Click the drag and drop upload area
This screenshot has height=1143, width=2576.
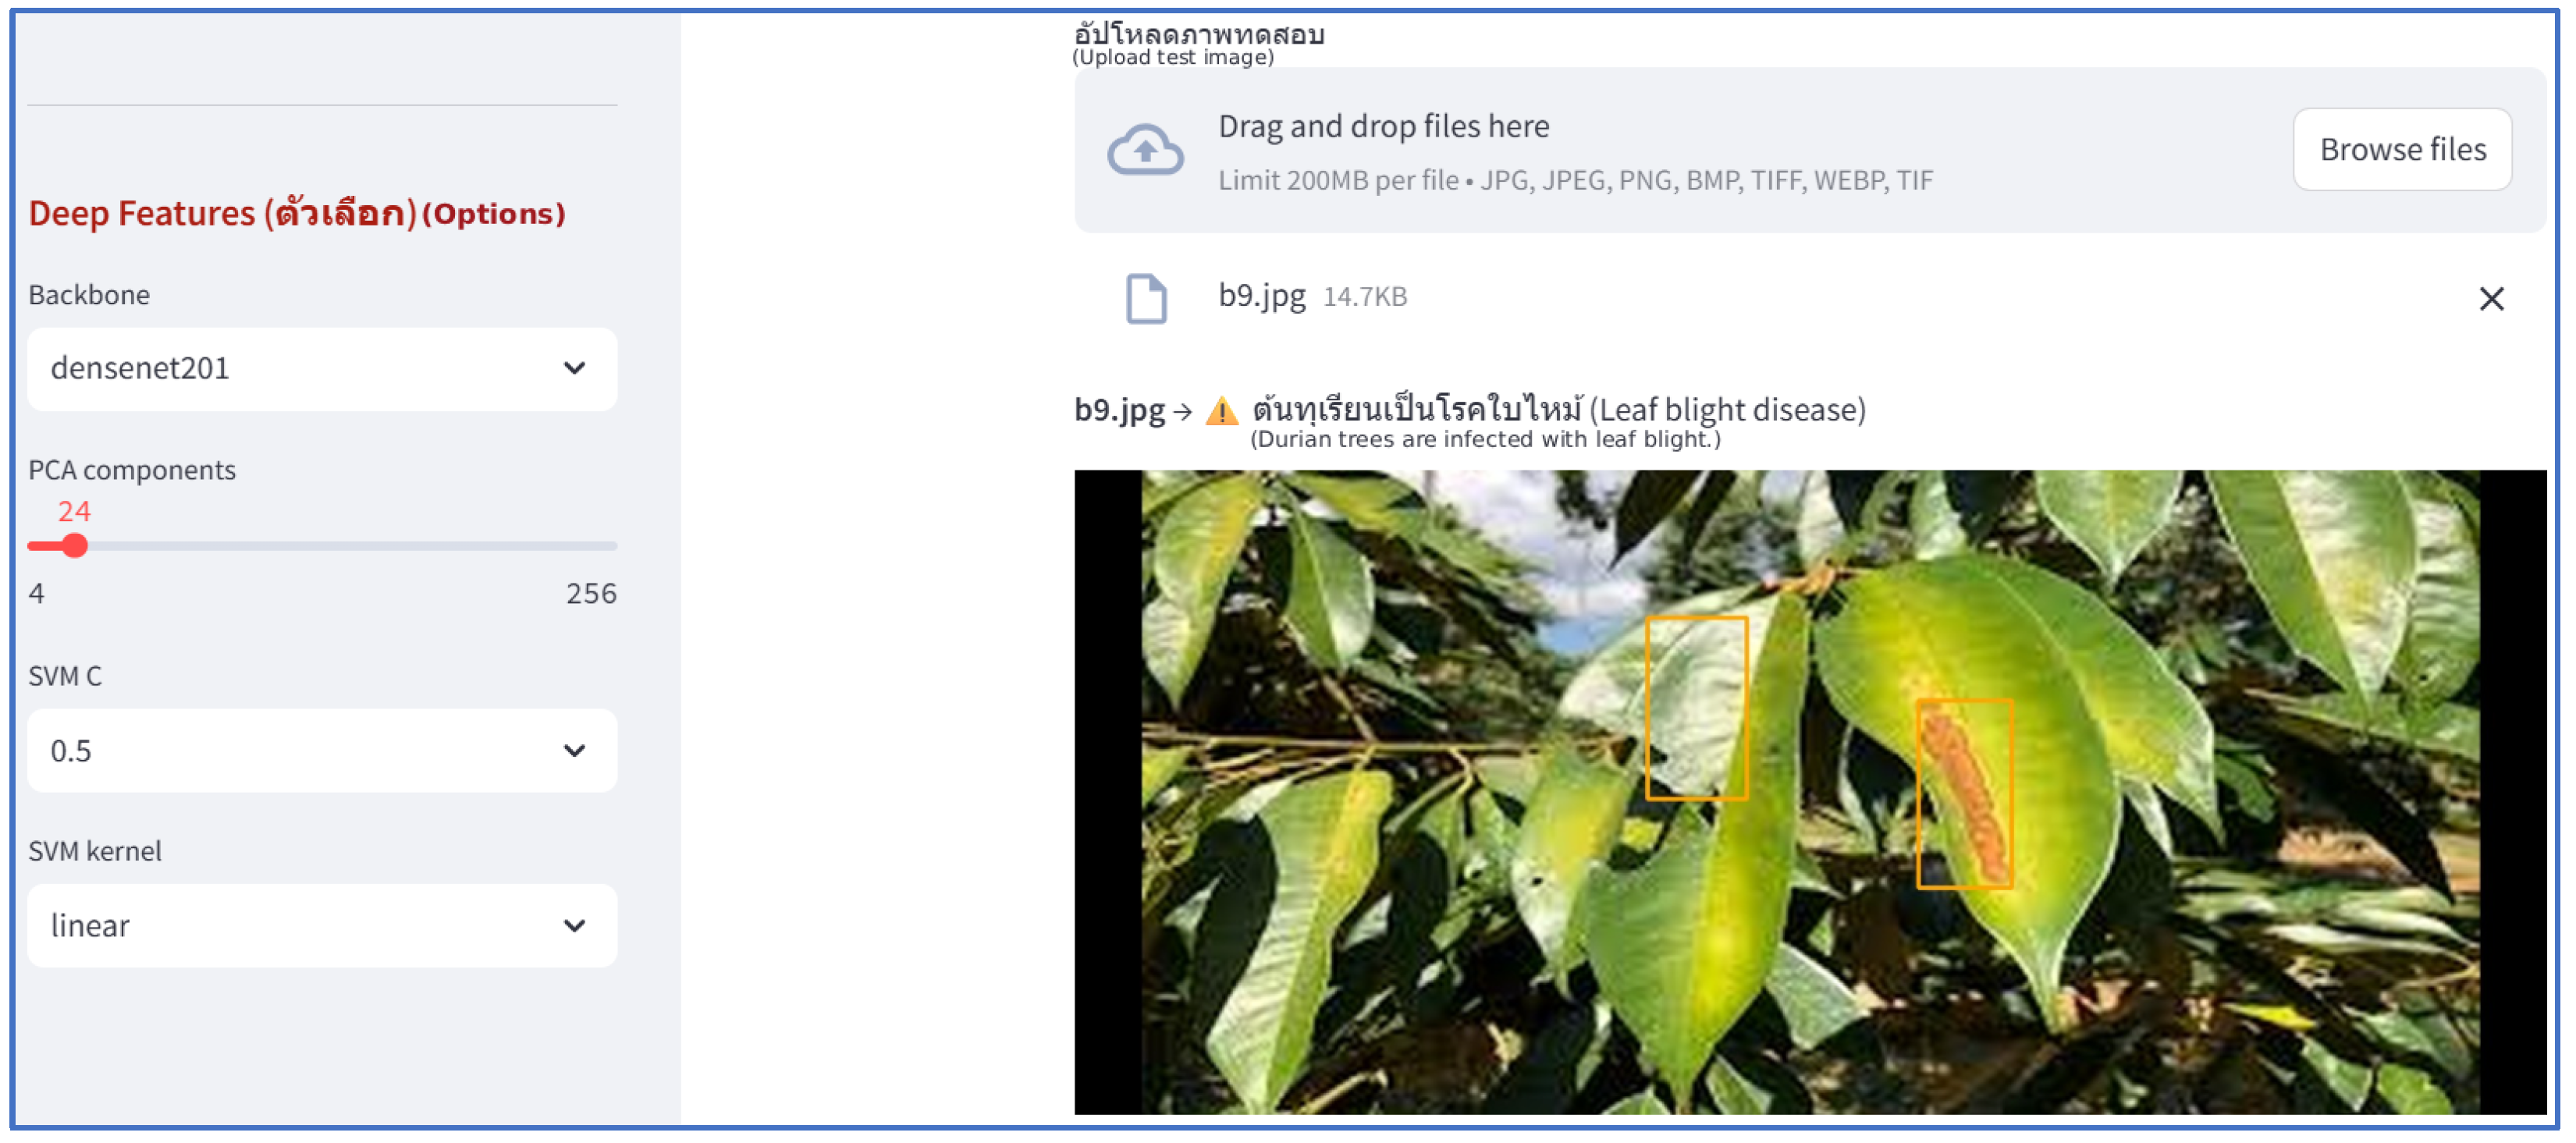1809,150
